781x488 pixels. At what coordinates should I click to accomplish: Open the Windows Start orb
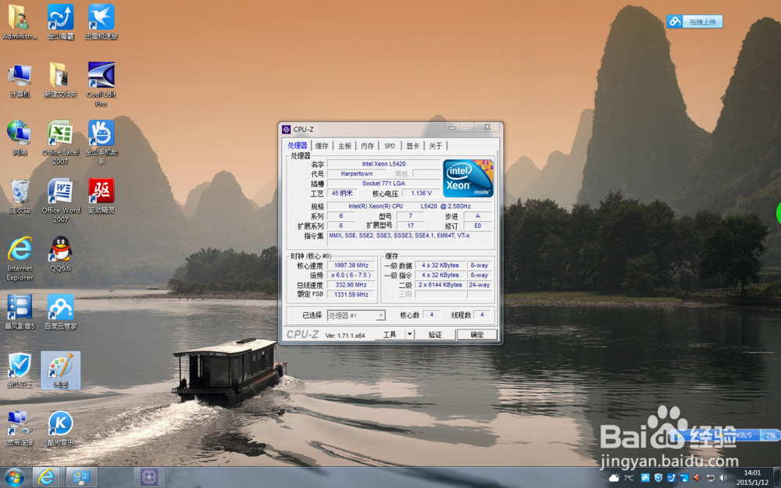[14, 478]
